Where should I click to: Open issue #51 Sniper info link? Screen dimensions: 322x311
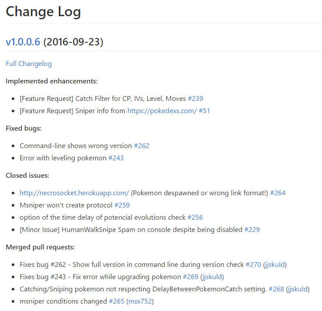[204, 111]
